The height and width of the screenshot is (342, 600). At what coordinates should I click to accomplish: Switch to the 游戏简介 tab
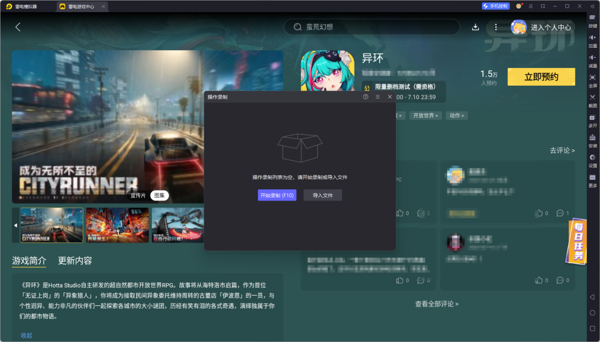29,261
